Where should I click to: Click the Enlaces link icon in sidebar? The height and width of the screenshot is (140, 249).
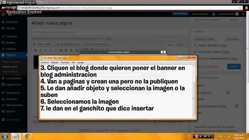point(3,49)
